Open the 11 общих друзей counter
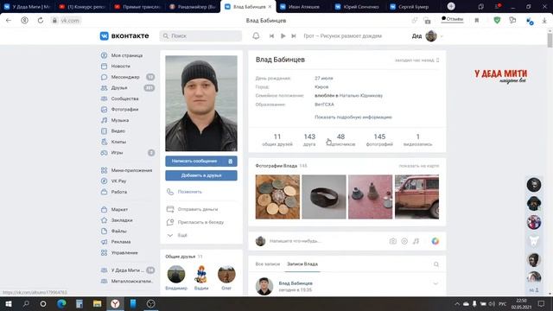Image resolution: width=553 pixels, height=311 pixels. click(x=277, y=140)
